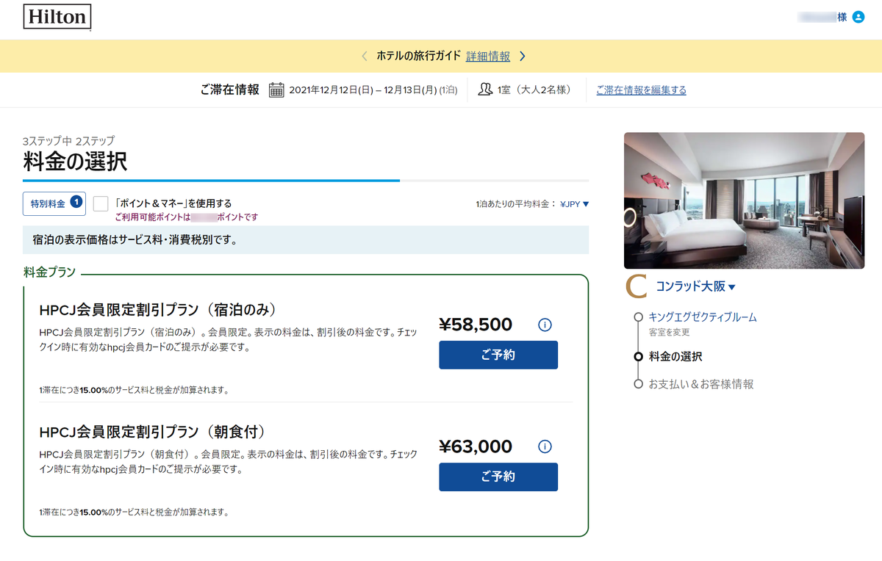The height and width of the screenshot is (561, 882).
Task: Click the badge number on 特別料金
Action: (x=76, y=202)
